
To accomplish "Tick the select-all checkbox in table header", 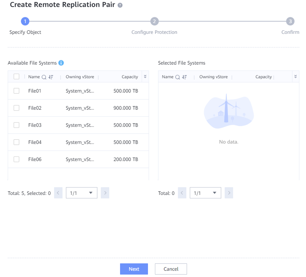I will tap(16, 76).
